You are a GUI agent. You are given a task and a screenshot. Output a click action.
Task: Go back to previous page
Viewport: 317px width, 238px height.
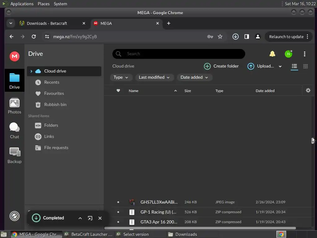(11, 37)
